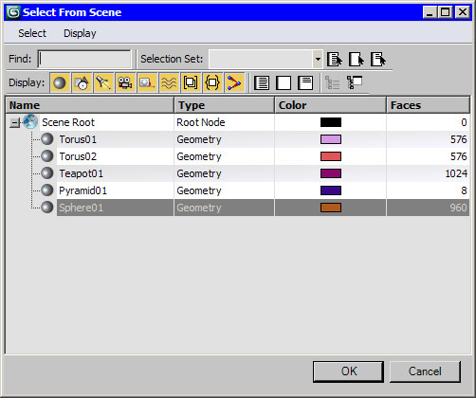The height and width of the screenshot is (398, 476).
Task: Click Display All filter icon
Action: point(262,82)
